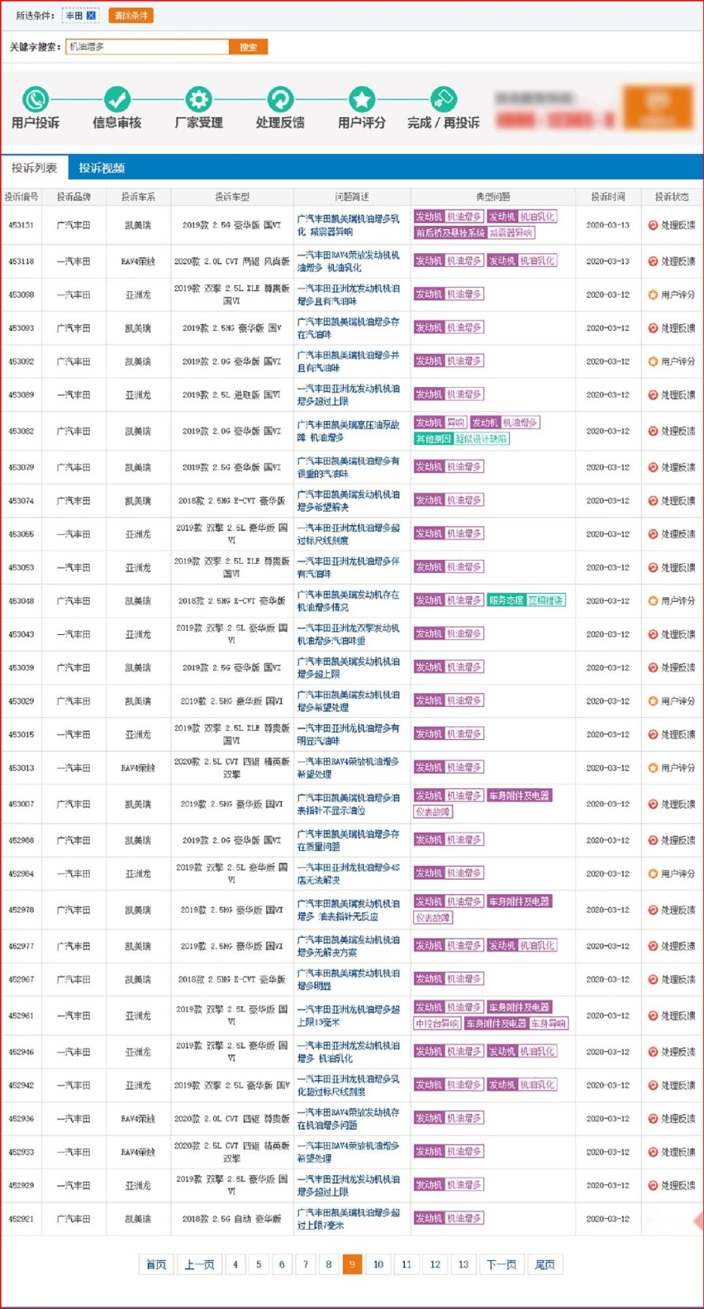Open complaint 一汽丰田亚洲龙机油增多超过上限13毫米
This screenshot has height=1309, width=704.
[349, 1015]
